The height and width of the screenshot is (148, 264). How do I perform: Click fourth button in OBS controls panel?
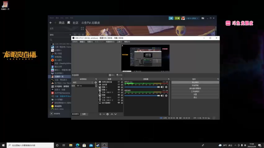pyautogui.click(x=195, y=91)
